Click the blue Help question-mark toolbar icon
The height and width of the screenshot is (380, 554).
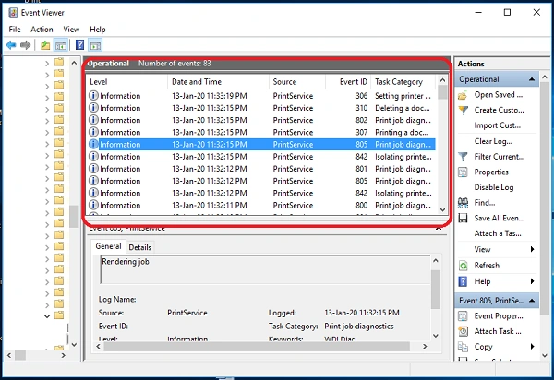click(79, 45)
